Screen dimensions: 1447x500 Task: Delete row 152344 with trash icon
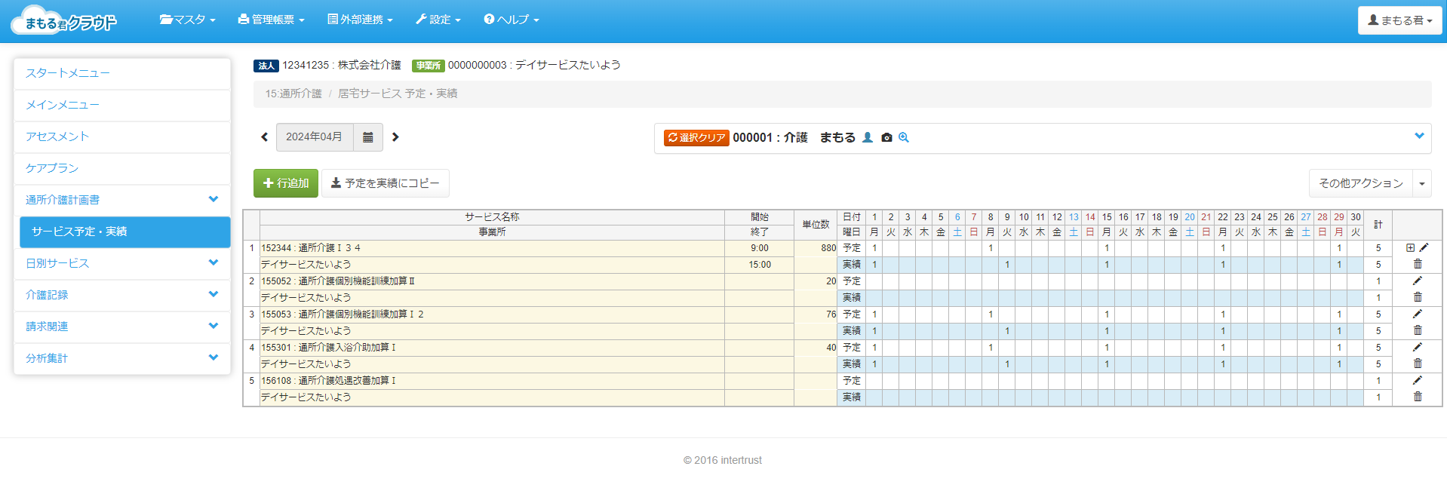click(x=1418, y=264)
